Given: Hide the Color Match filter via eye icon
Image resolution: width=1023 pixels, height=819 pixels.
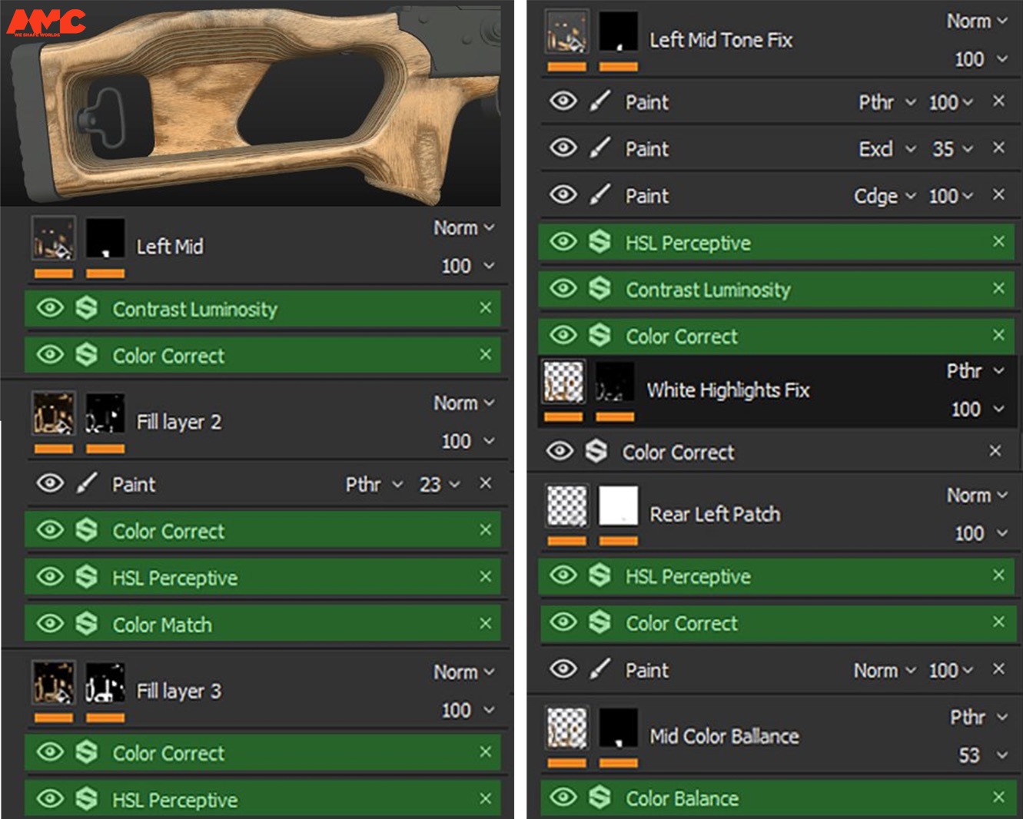Looking at the screenshot, I should pos(50,623).
